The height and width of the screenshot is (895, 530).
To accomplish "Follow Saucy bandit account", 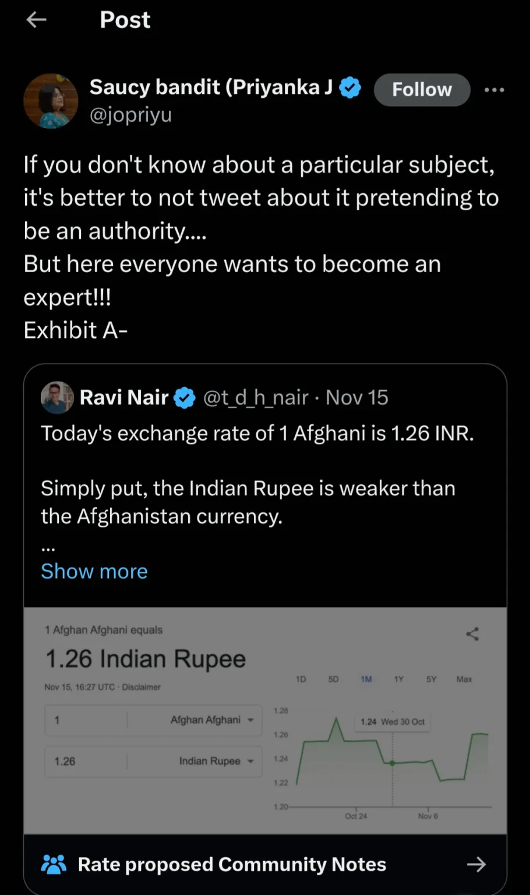I will pos(422,90).
